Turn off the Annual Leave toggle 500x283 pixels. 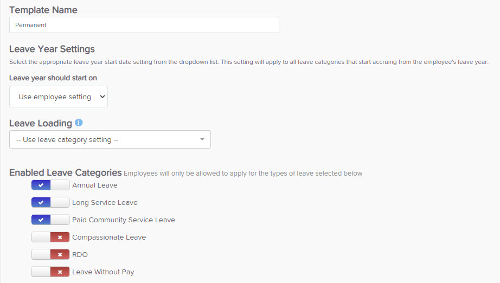(50, 185)
